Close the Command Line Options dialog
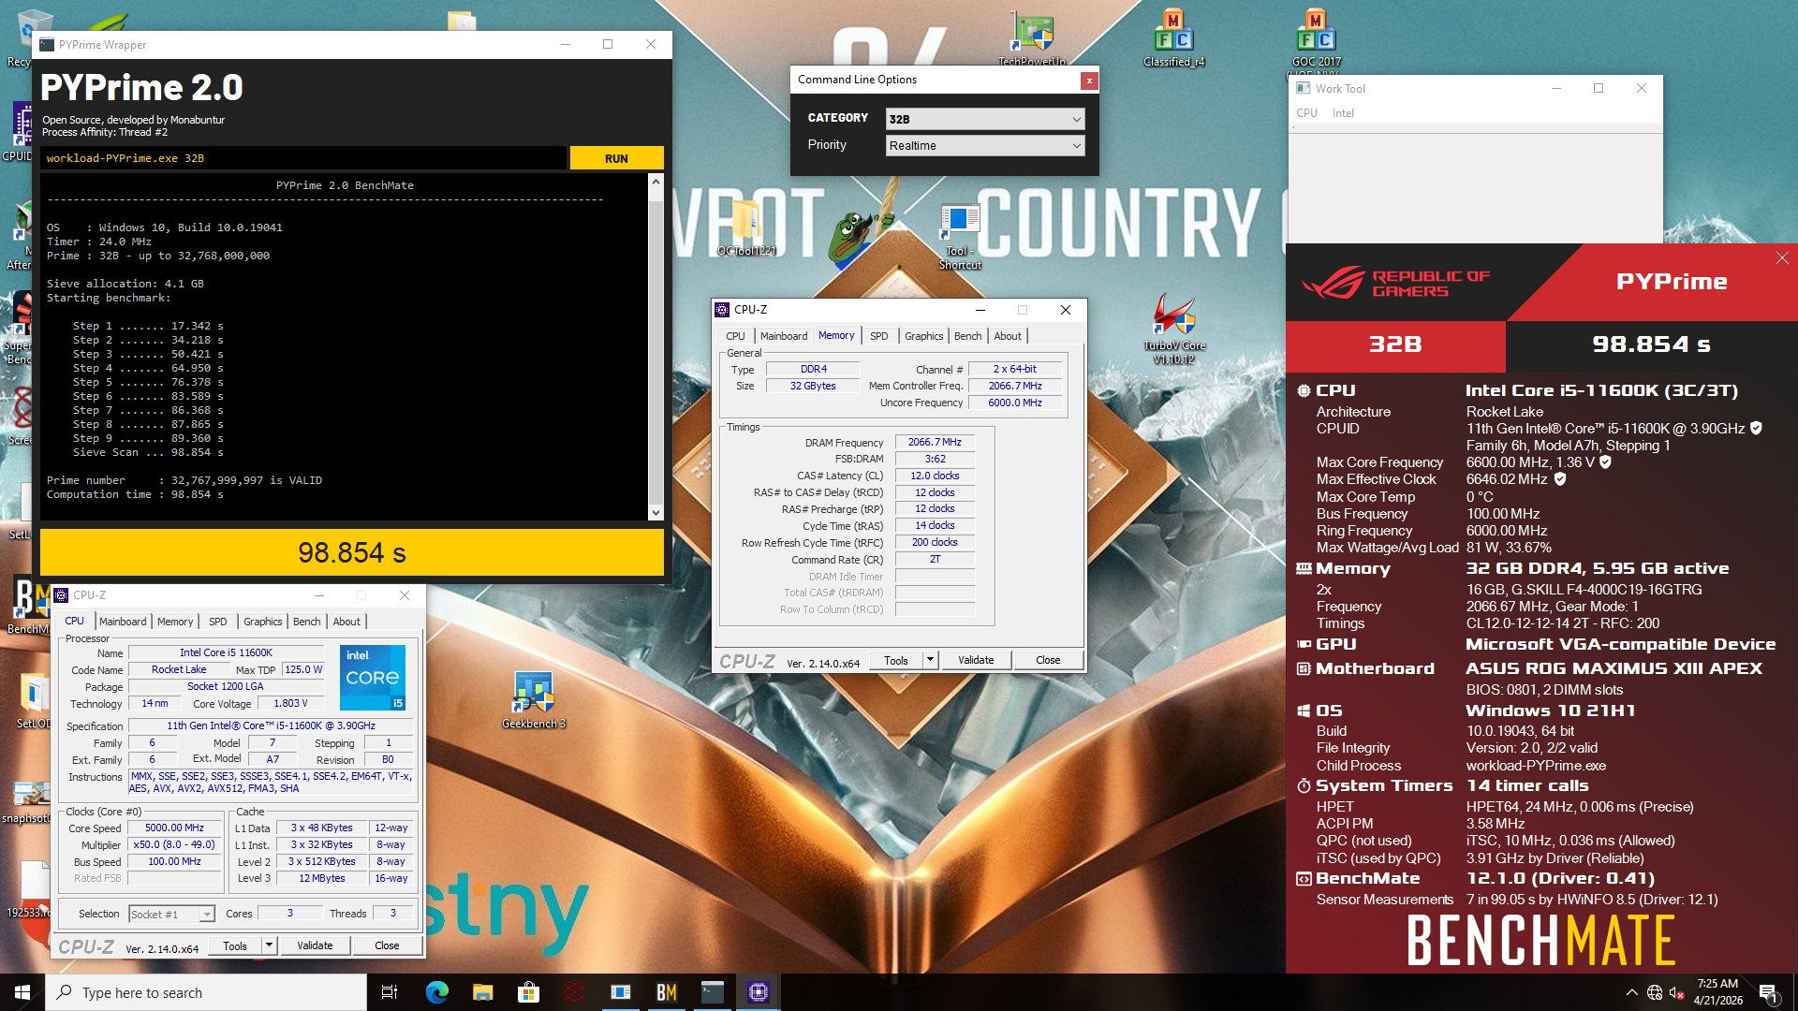 (1088, 81)
